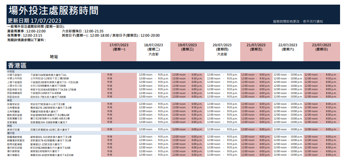This screenshot has width=347, height=168.
Task: Click the 中環干諾道中 branch name
Action: pos(15,75)
